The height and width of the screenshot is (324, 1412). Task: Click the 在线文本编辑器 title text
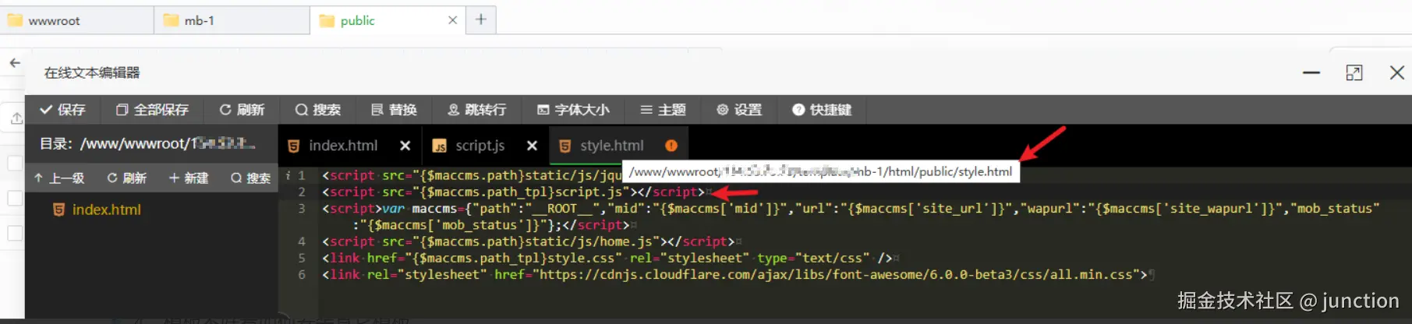point(92,72)
